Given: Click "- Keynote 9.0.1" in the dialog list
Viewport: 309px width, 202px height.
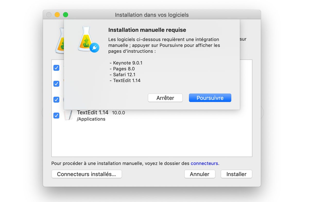Looking at the screenshot, I should click(x=126, y=63).
